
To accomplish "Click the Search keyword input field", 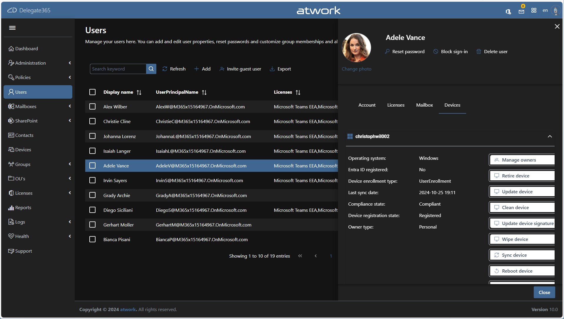I will tap(118, 69).
